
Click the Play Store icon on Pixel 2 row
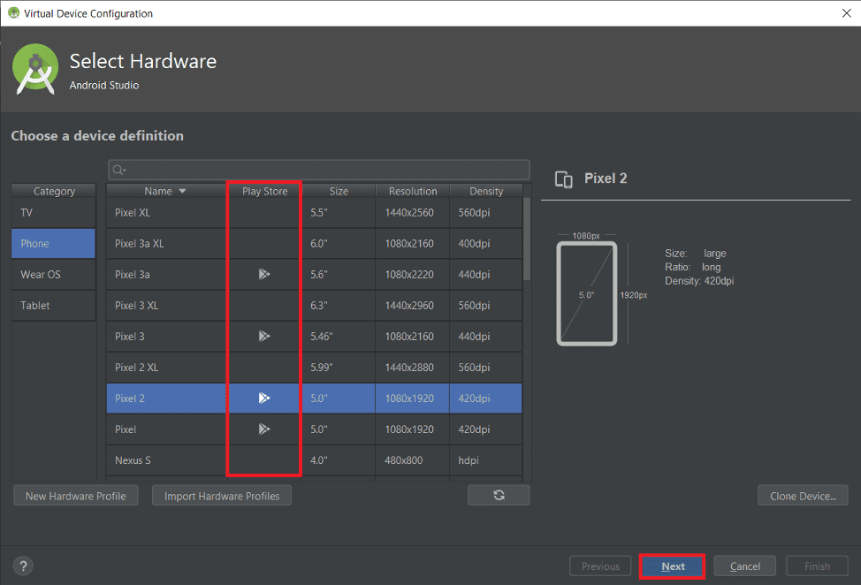pos(263,398)
